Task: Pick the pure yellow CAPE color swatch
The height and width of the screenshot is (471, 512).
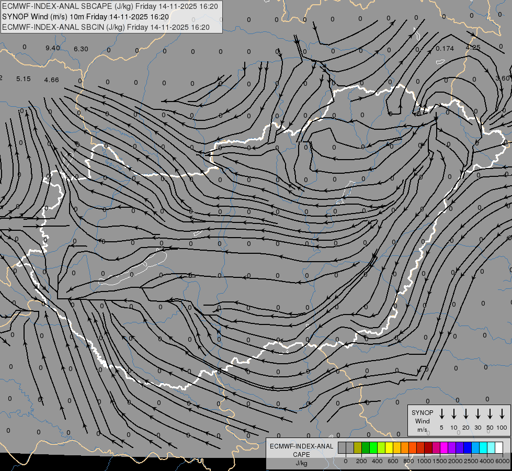Action: pyautogui.click(x=389, y=447)
